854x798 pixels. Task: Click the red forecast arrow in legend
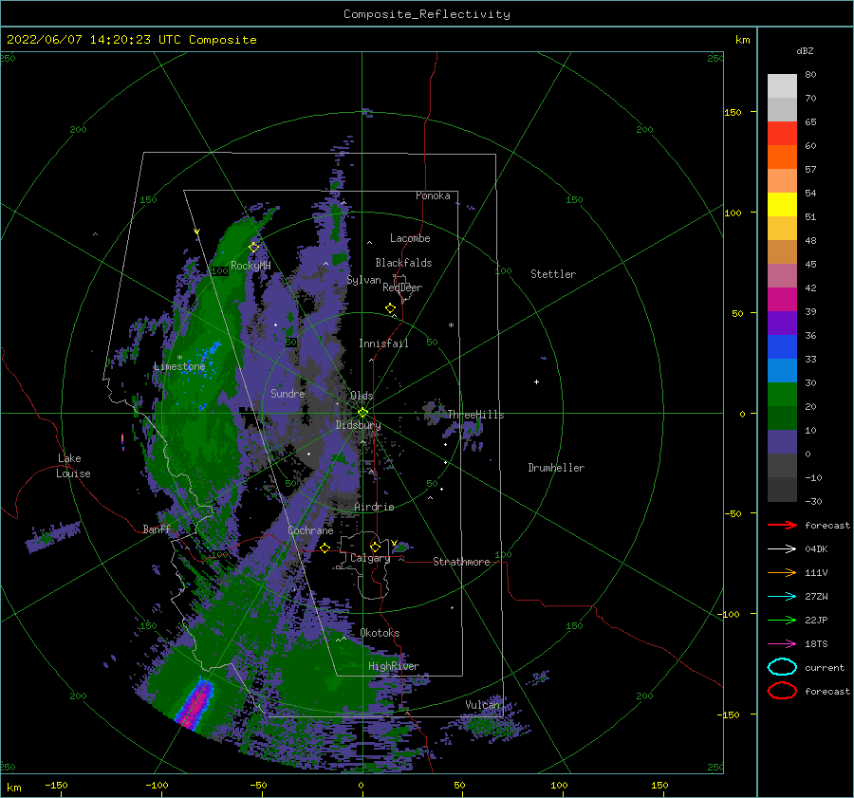coord(782,525)
